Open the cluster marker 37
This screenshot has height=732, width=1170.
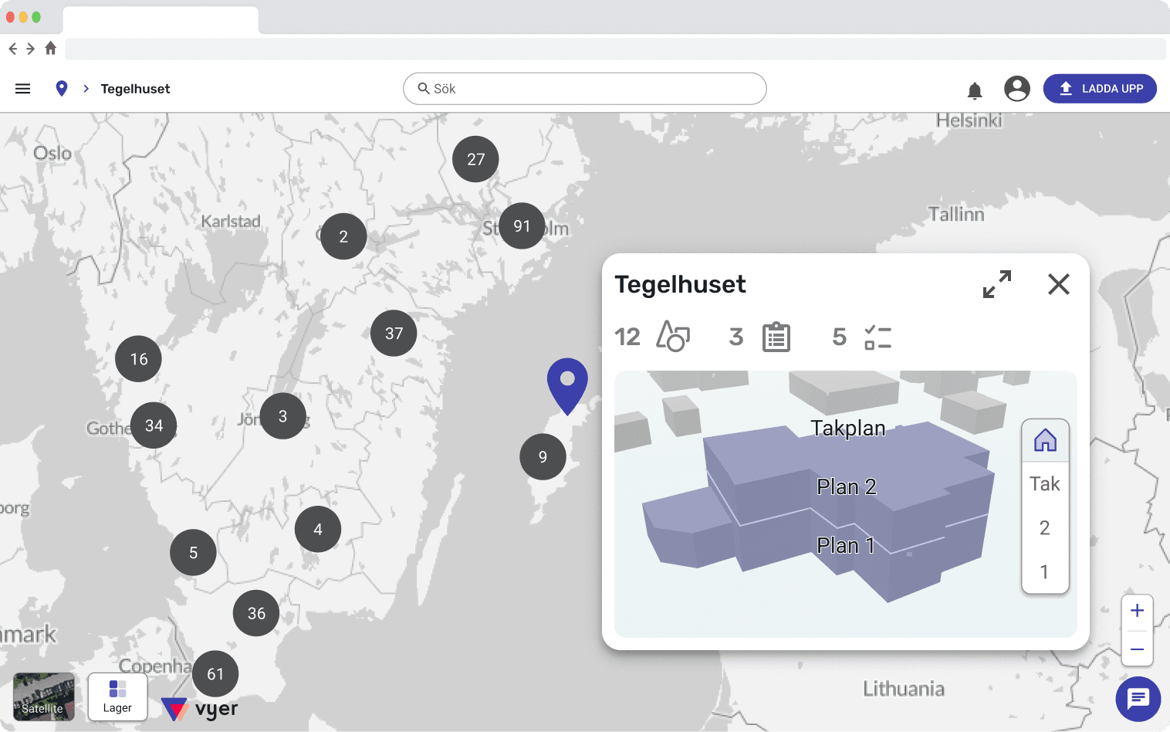(394, 333)
